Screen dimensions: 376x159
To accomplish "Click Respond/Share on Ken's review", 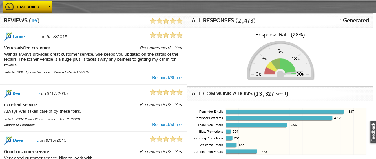I will point(167,125).
